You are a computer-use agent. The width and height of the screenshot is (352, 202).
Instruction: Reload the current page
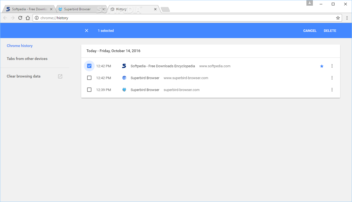point(20,18)
